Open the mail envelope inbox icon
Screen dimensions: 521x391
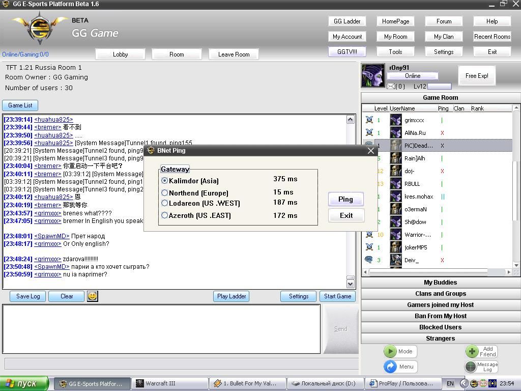(x=391, y=87)
